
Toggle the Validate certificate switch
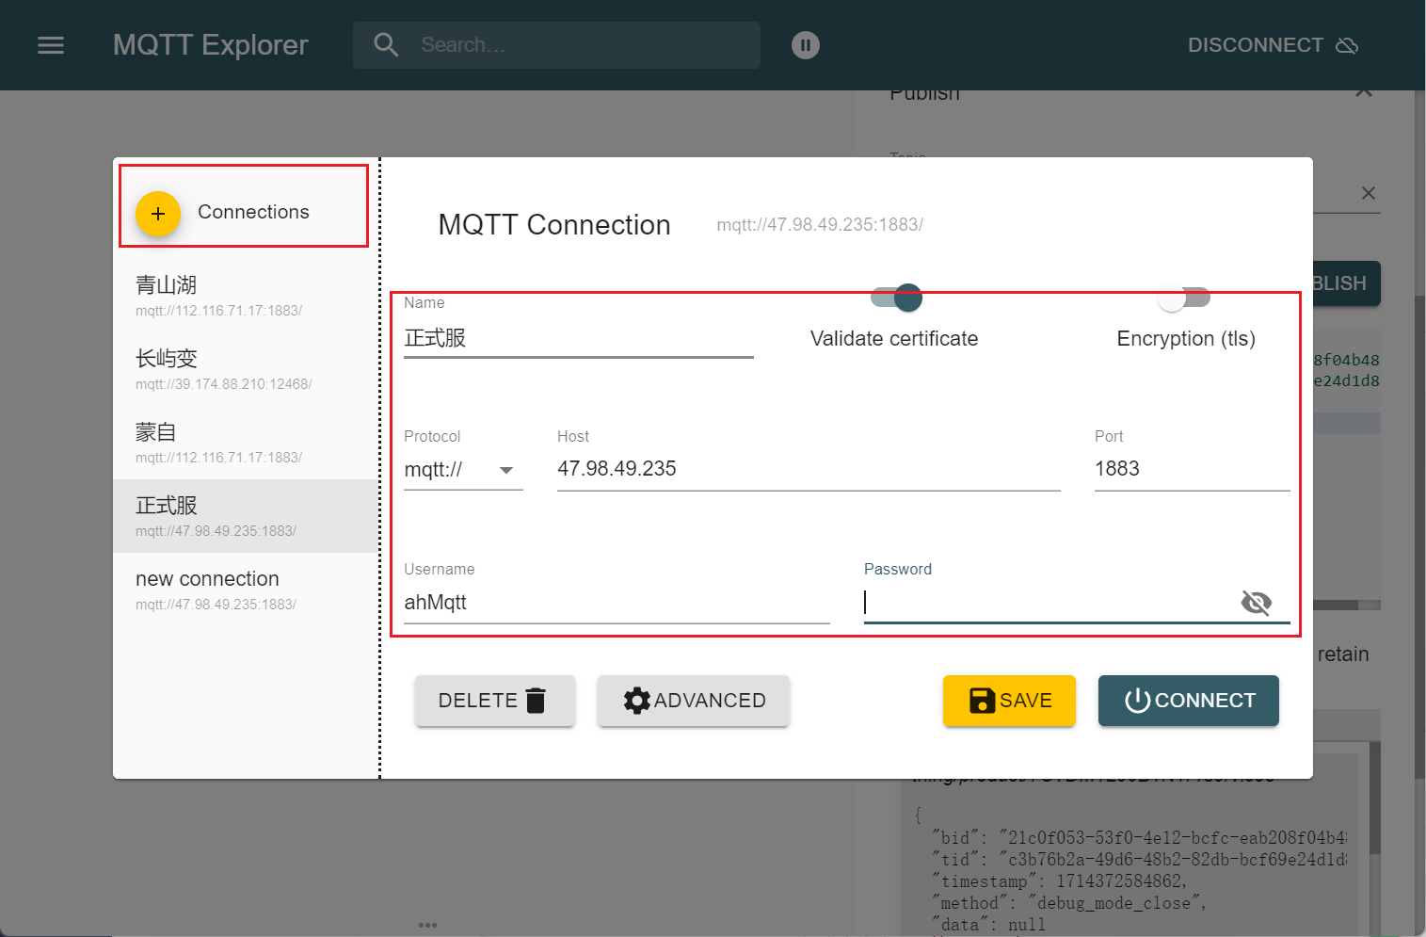(896, 299)
